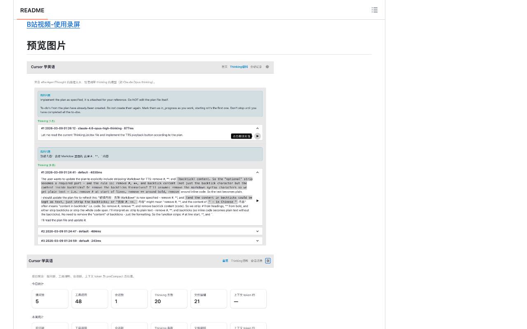Expand the #3 01:24:59 thinking entry
The width and height of the screenshot is (527, 329).
coord(258,241)
